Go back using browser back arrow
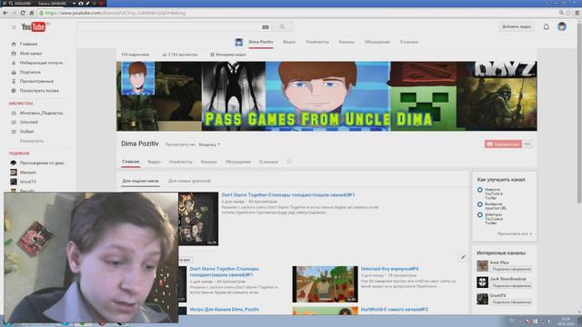 (5, 13)
